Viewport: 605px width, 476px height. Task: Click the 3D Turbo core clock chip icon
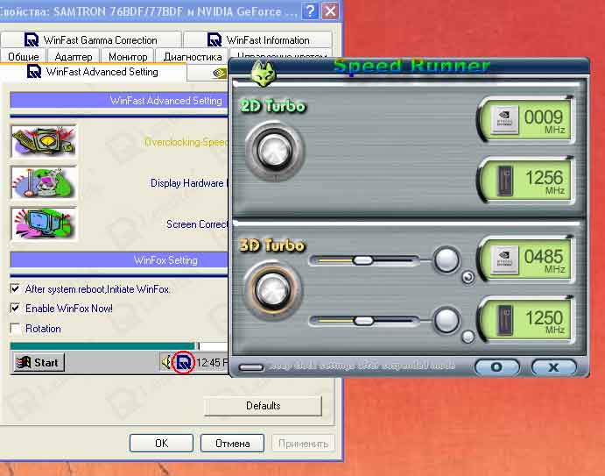pos(504,259)
